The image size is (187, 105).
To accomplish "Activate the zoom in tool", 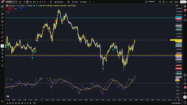I will pos(2,41).
